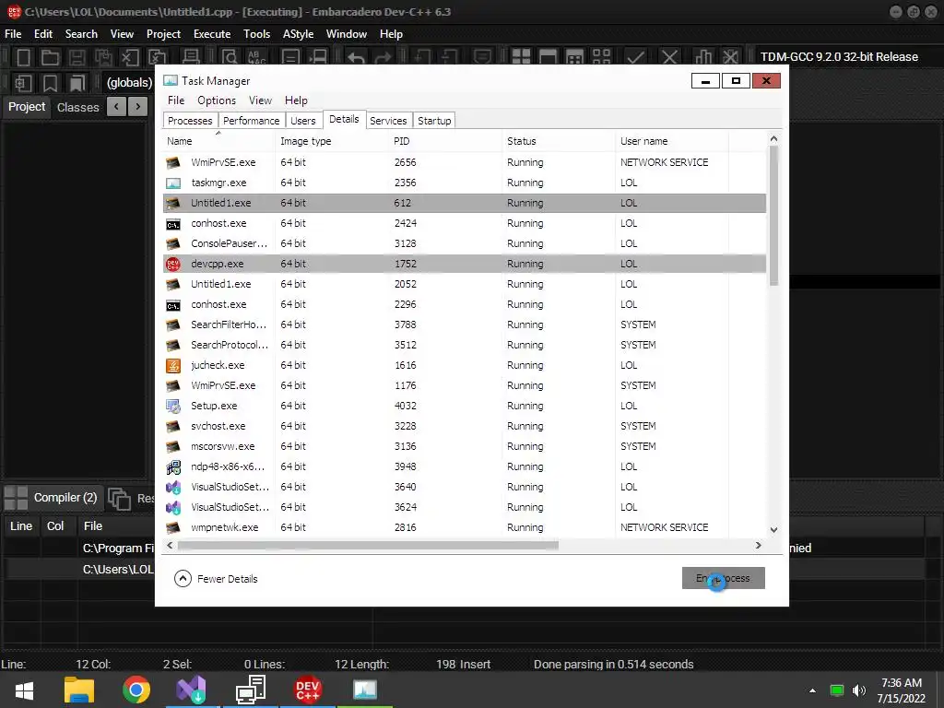The height and width of the screenshot is (708, 944).
Task: Open the AStyle menu in Dev-C++
Action: (x=298, y=34)
